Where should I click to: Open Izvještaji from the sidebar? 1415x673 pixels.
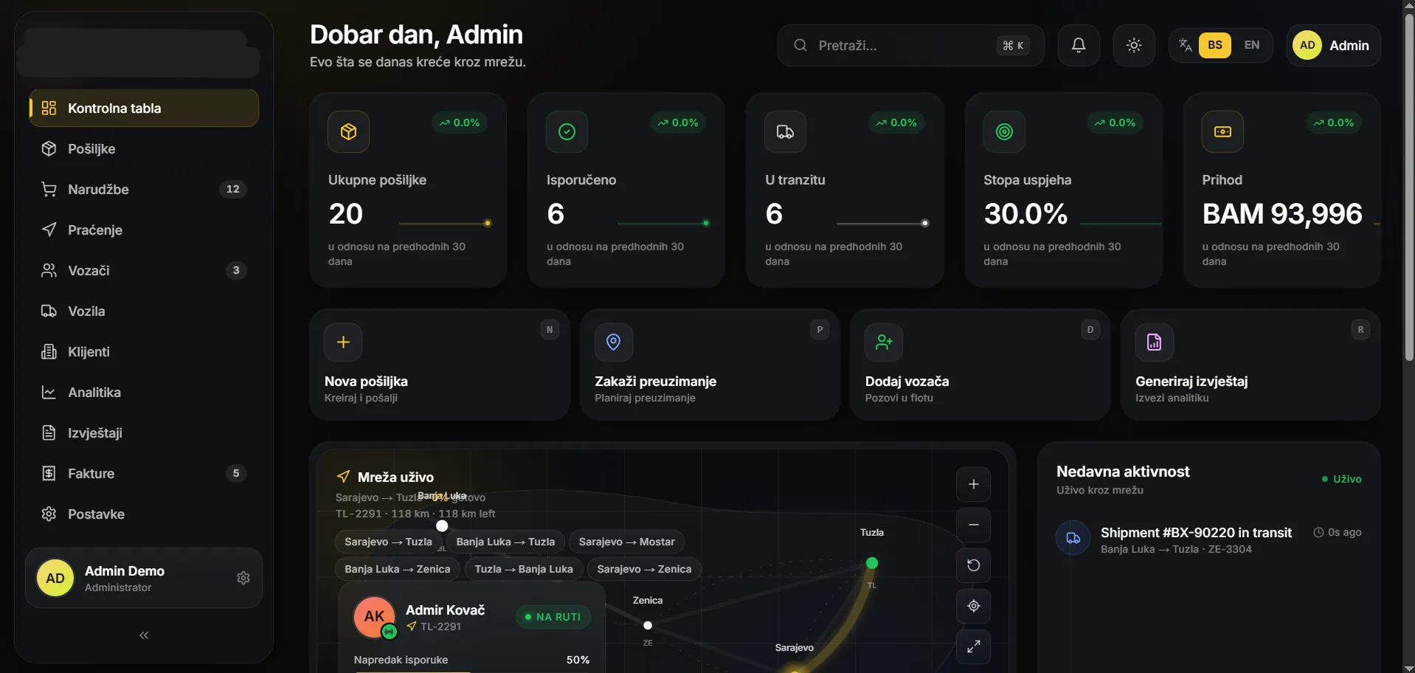[144, 433]
